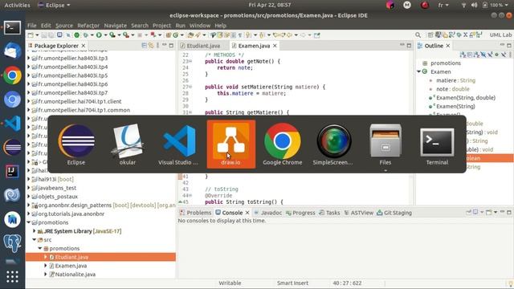Click the last toolbar icon before search

[317, 35]
